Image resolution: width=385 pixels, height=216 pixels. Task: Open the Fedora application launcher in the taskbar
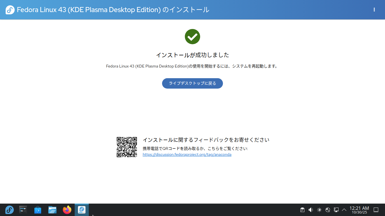click(10, 210)
